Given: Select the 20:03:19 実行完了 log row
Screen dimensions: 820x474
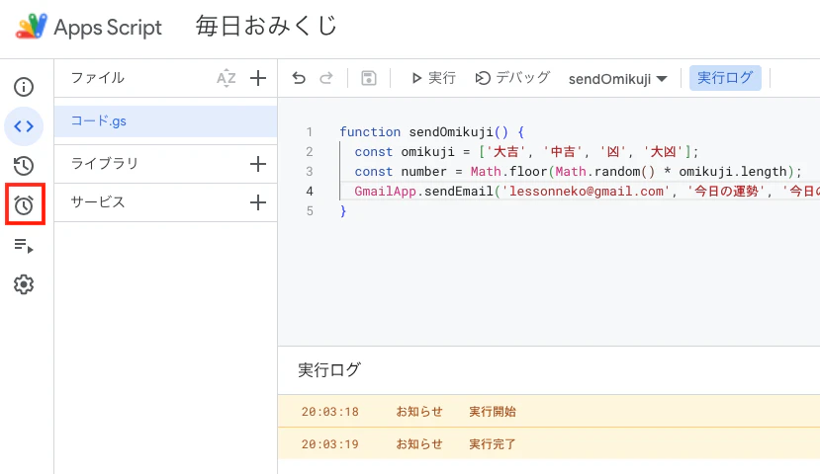Looking at the screenshot, I should coord(549,443).
